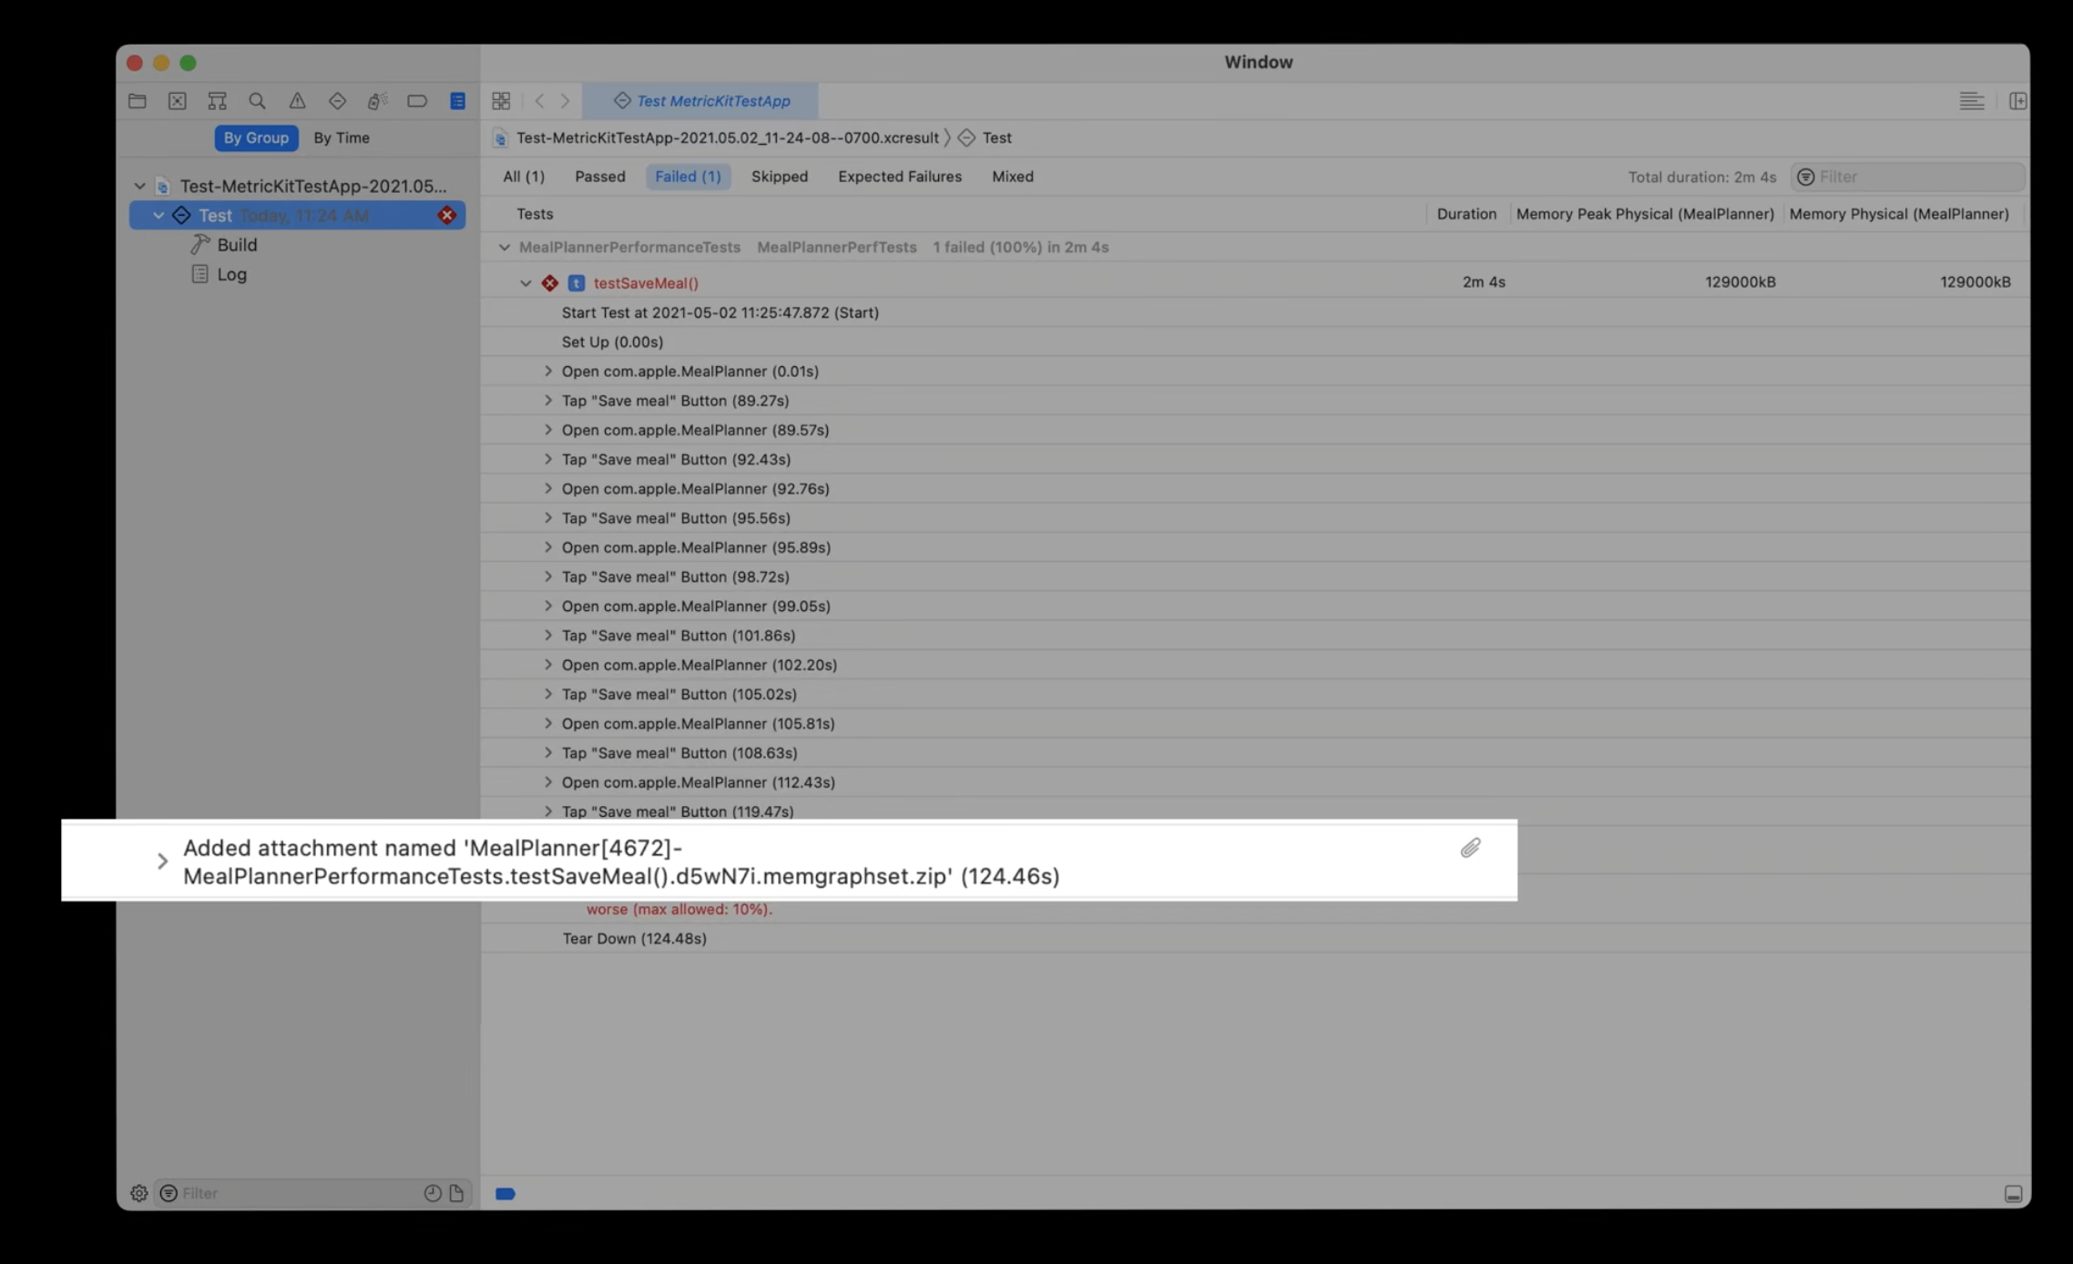
Task: Click the Test breadcrumb segment
Action: point(996,138)
